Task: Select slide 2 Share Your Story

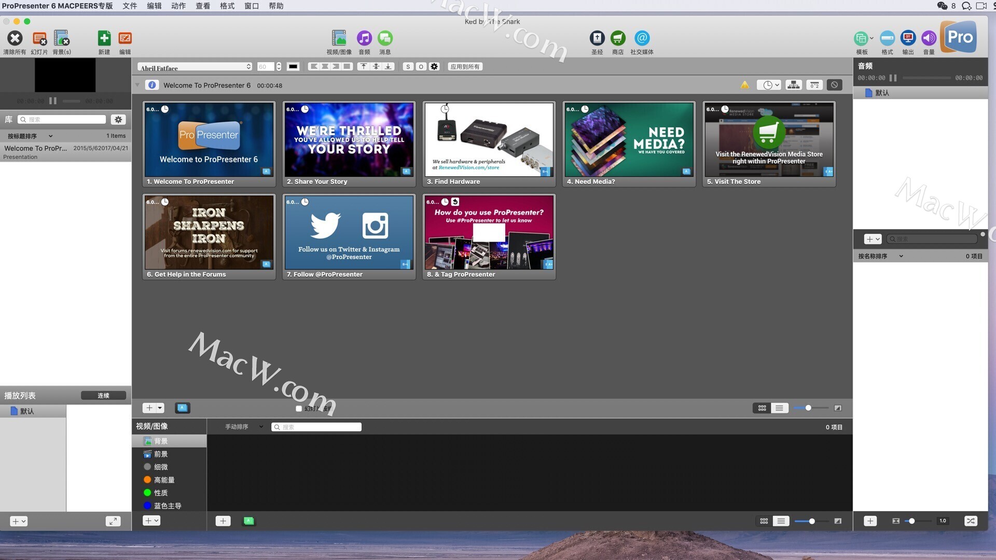Action: pyautogui.click(x=349, y=144)
